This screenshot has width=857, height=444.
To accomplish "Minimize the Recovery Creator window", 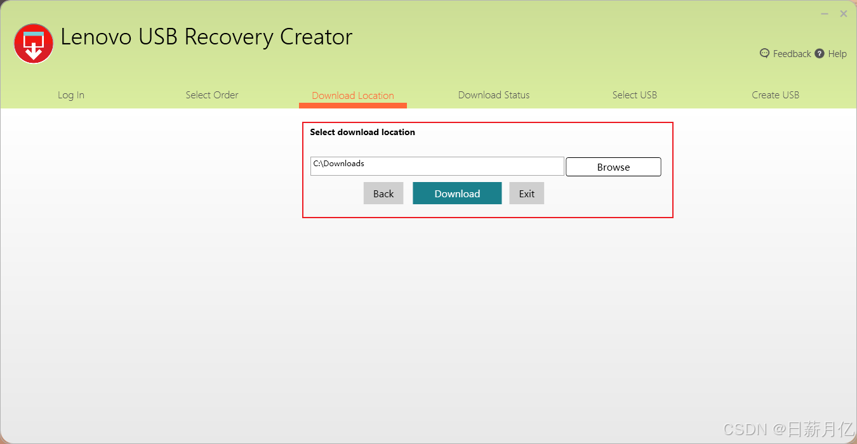I will click(825, 14).
